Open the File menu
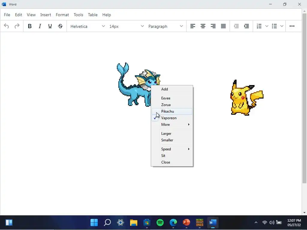The width and height of the screenshot is (307, 230). click(7, 15)
